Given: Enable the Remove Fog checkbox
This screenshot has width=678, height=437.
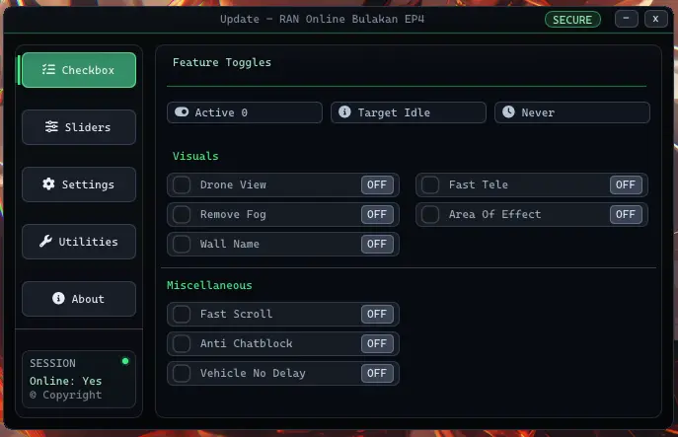Looking at the screenshot, I should pos(182,214).
